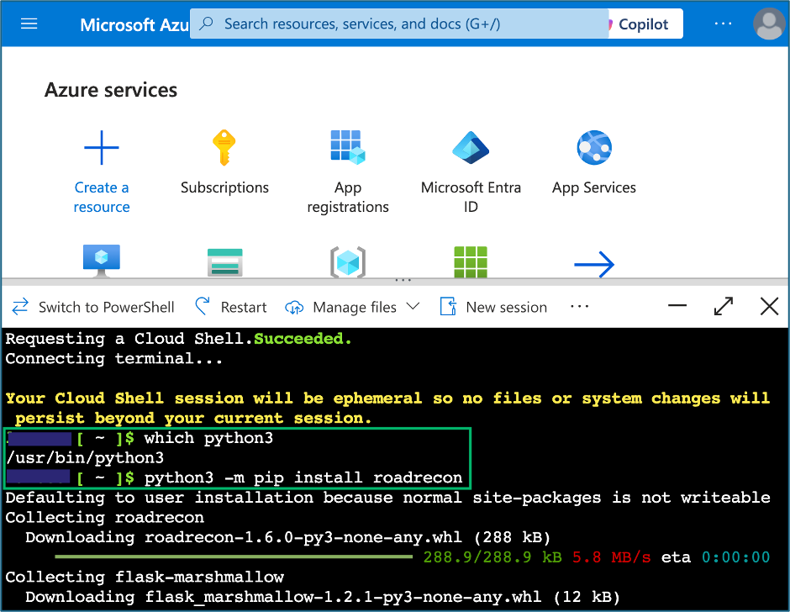This screenshot has width=790, height=612.
Task: Click the App Services label
Action: pyautogui.click(x=594, y=187)
